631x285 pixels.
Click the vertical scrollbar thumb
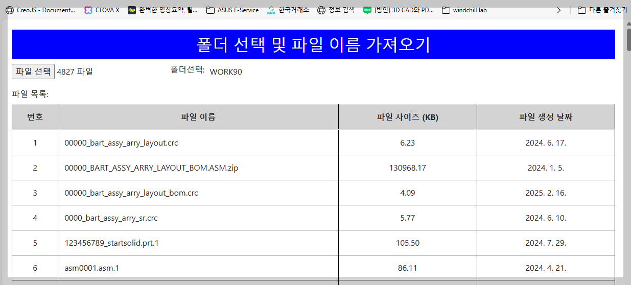(x=628, y=40)
